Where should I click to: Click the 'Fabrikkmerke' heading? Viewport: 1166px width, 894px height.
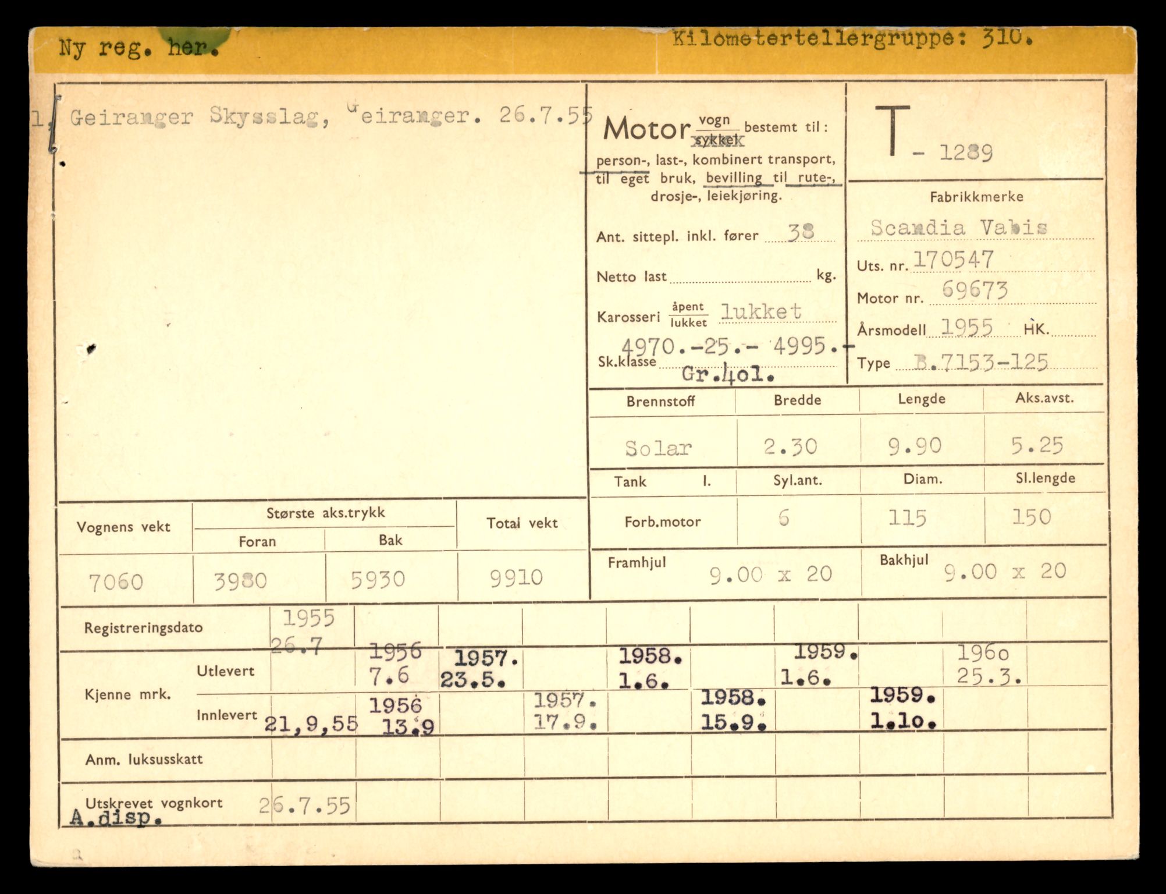pyautogui.click(x=976, y=197)
